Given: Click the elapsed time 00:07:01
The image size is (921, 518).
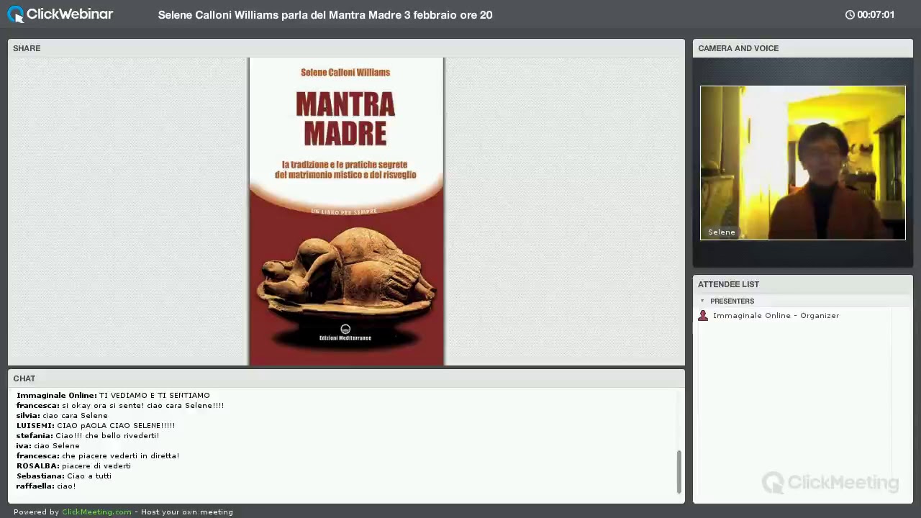Looking at the screenshot, I should (x=876, y=14).
